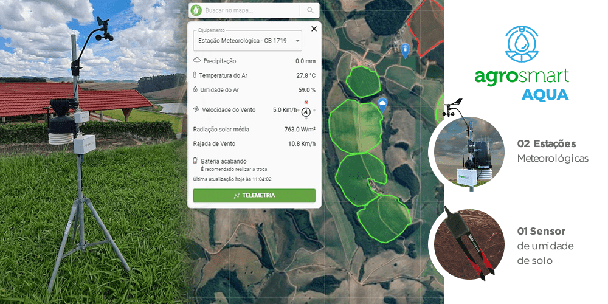Click the 'Bateria acabando' warning text
Viewport: 608px width, 304px height.
point(224,161)
